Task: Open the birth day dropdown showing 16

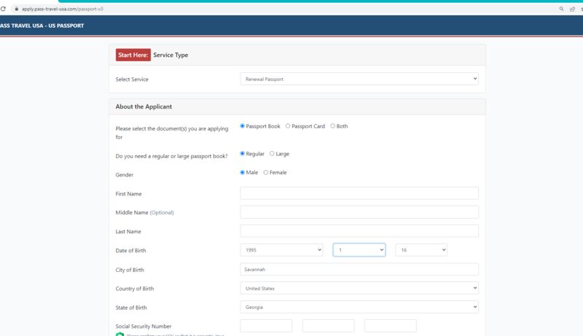Action: [x=421, y=250]
